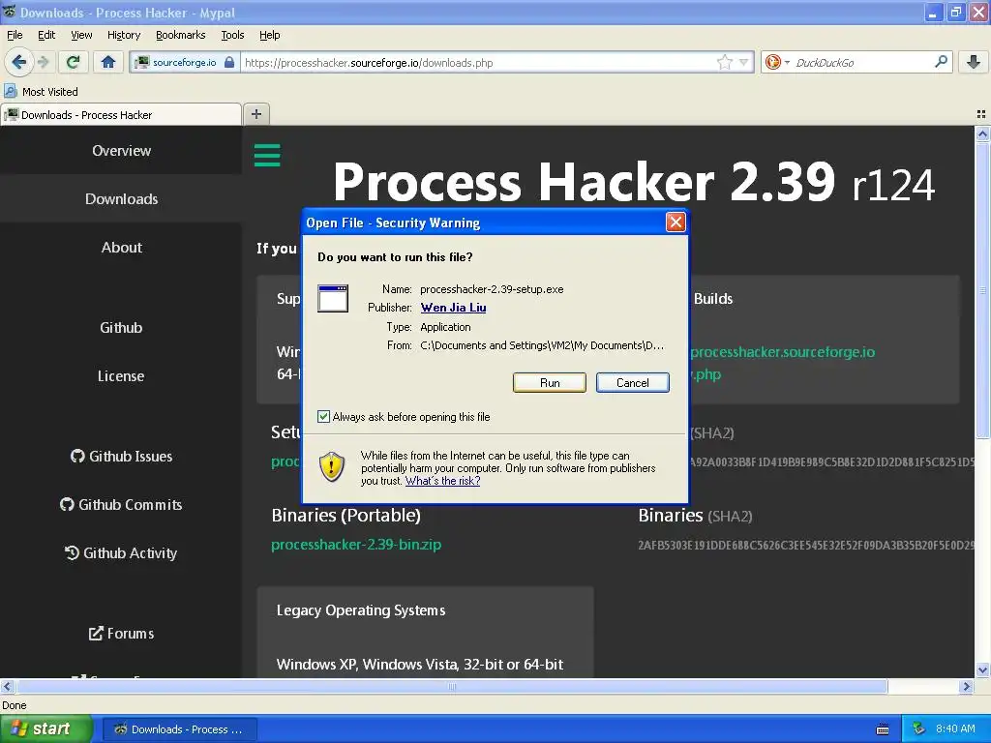This screenshot has width=991, height=743.
Task: Open Github Commits in sidebar
Action: 121,504
